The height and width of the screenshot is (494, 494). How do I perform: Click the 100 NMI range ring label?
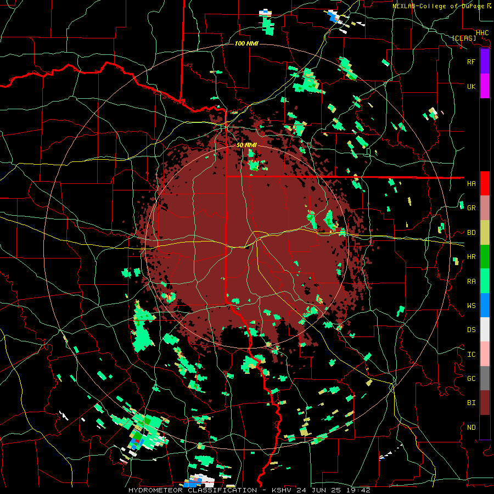pyautogui.click(x=246, y=43)
